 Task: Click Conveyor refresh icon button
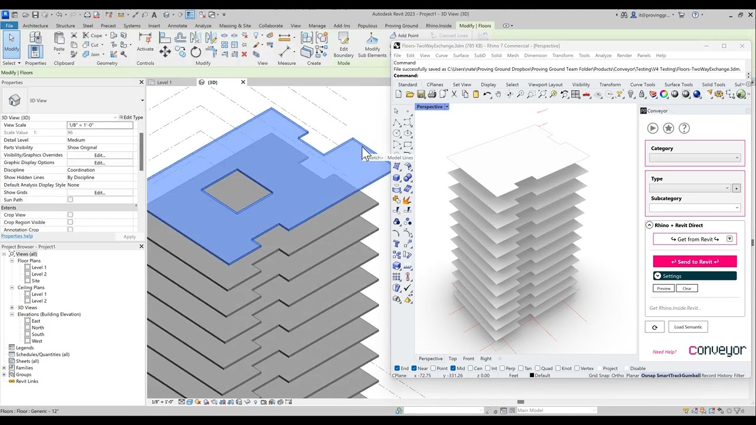click(x=654, y=327)
